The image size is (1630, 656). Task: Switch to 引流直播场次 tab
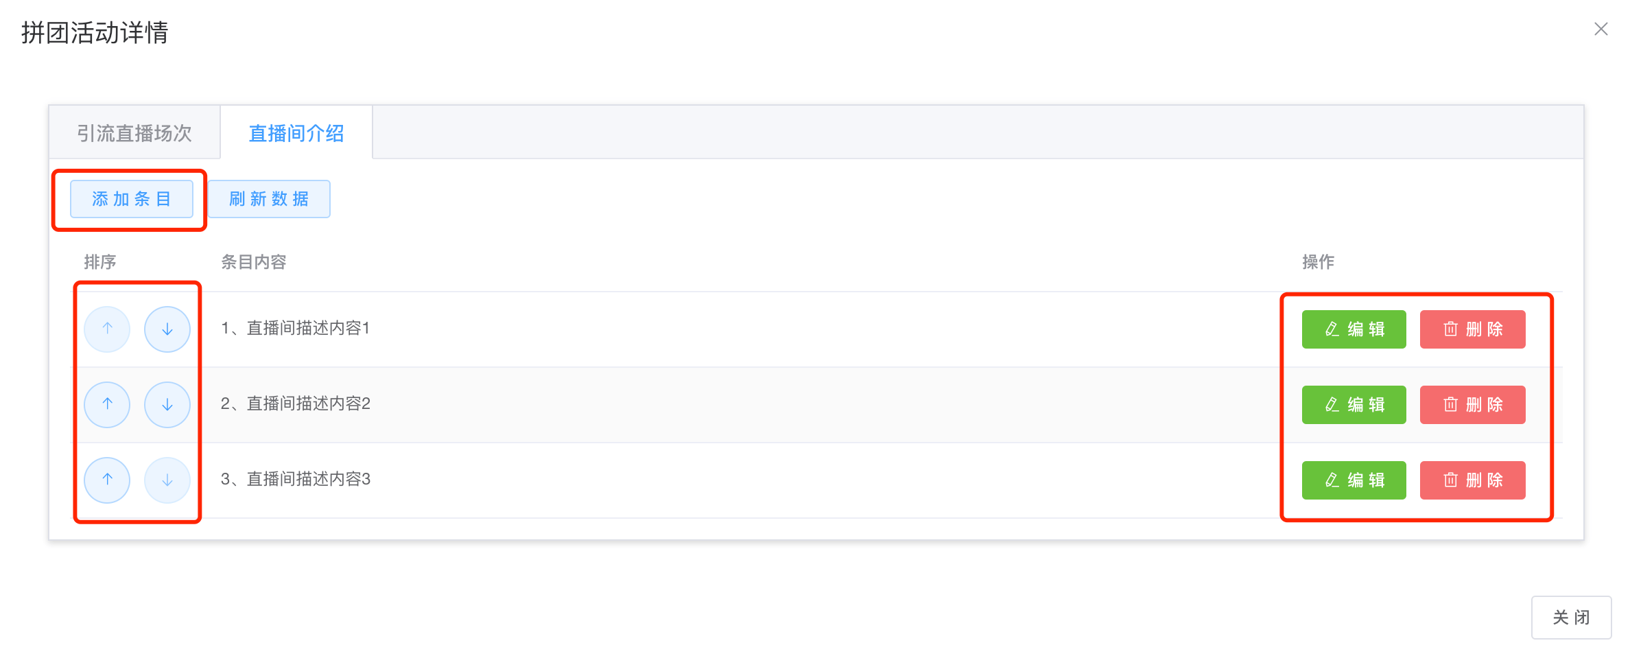[134, 132]
